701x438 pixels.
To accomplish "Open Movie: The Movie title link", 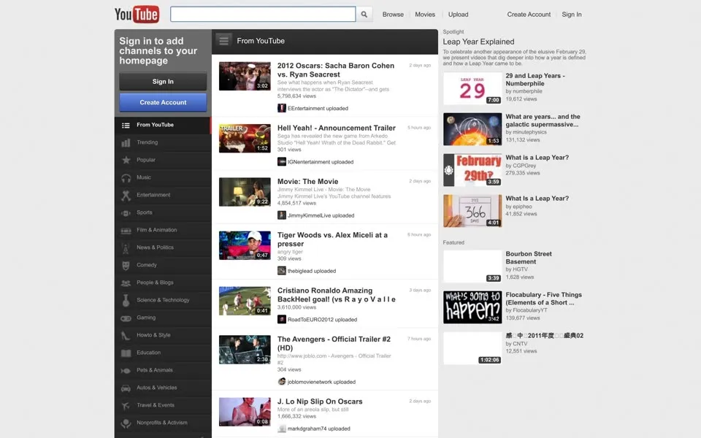I will 307,182.
